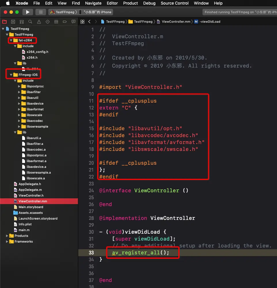The width and height of the screenshot is (277, 288).
Task: Open the File menu
Action: pos(37,3)
